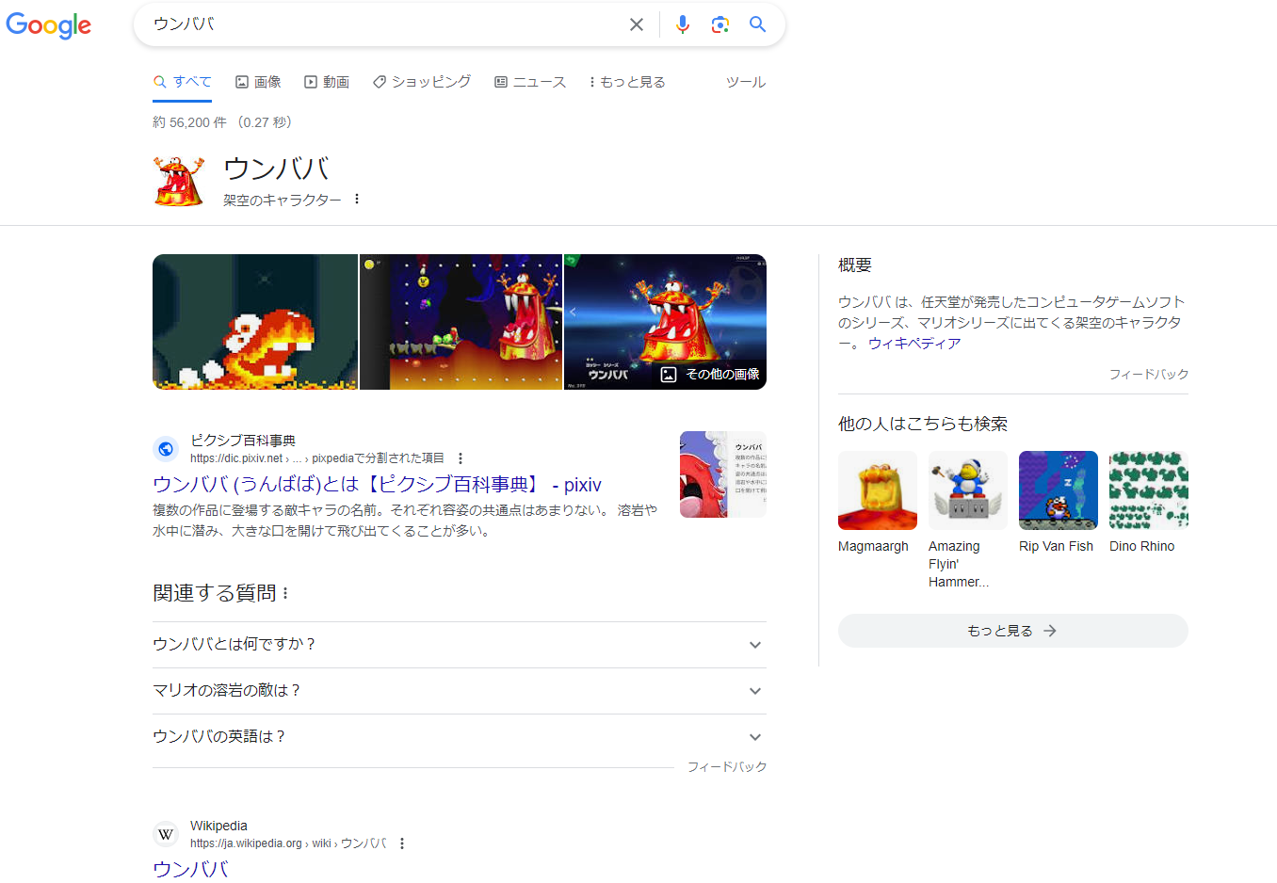Open the Wikipedia ウンババ result title
Image resolution: width=1277 pixels, height=883 pixels.
tap(190, 869)
